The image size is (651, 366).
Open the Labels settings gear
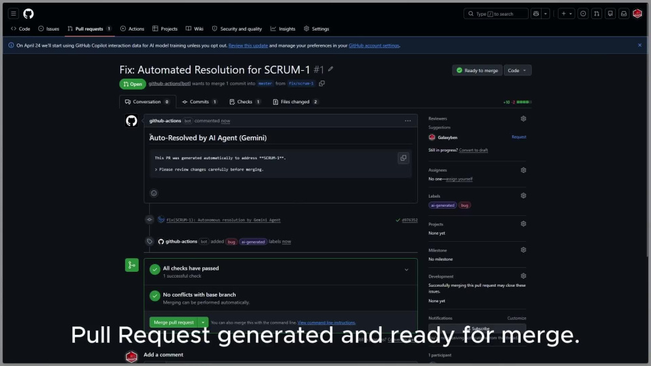click(x=523, y=196)
